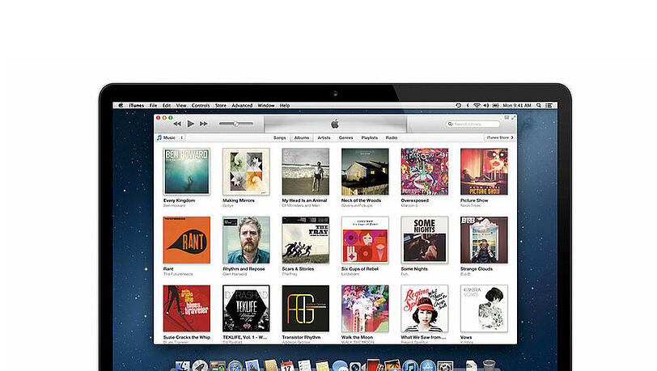Switch to the Radio tab
657x371 pixels.
pos(392,137)
